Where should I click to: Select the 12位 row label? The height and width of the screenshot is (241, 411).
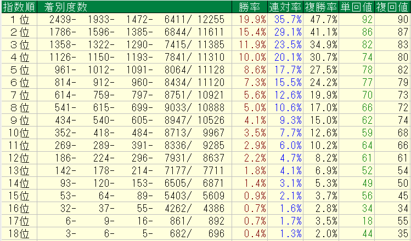(x=18, y=158)
